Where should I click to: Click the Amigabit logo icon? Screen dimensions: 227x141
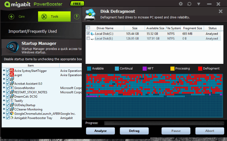pyautogui.click(x=7, y=4)
